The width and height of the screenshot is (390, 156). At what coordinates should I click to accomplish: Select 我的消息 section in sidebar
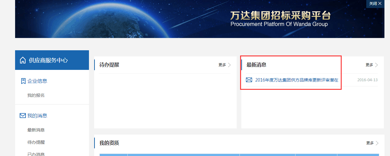[x=37, y=116]
